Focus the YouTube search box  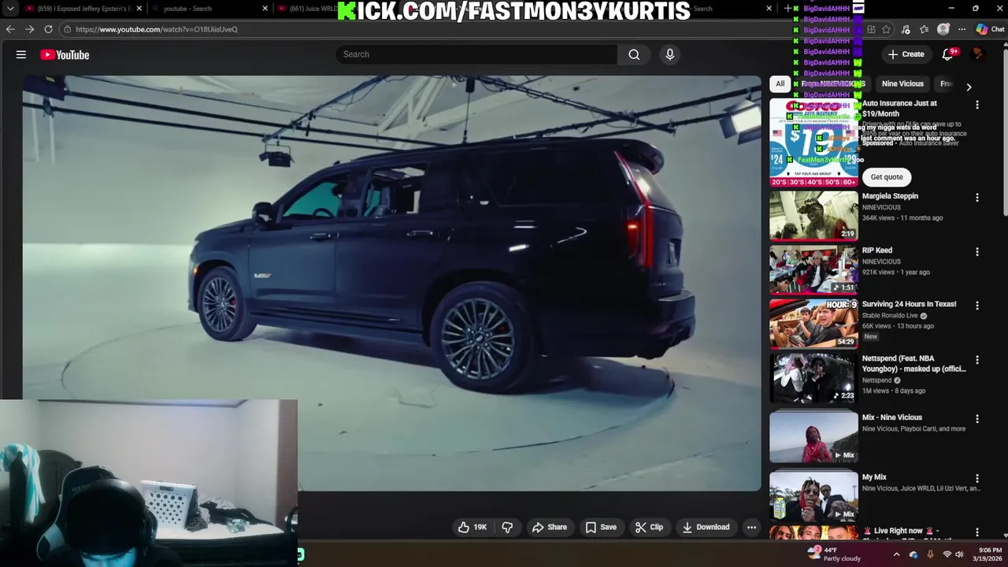tap(477, 54)
